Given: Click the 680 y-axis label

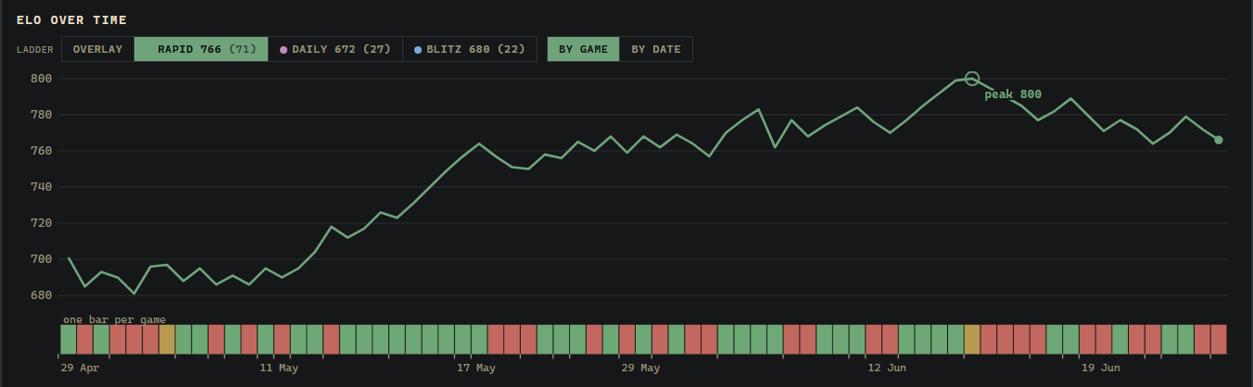Looking at the screenshot, I should tap(41, 295).
